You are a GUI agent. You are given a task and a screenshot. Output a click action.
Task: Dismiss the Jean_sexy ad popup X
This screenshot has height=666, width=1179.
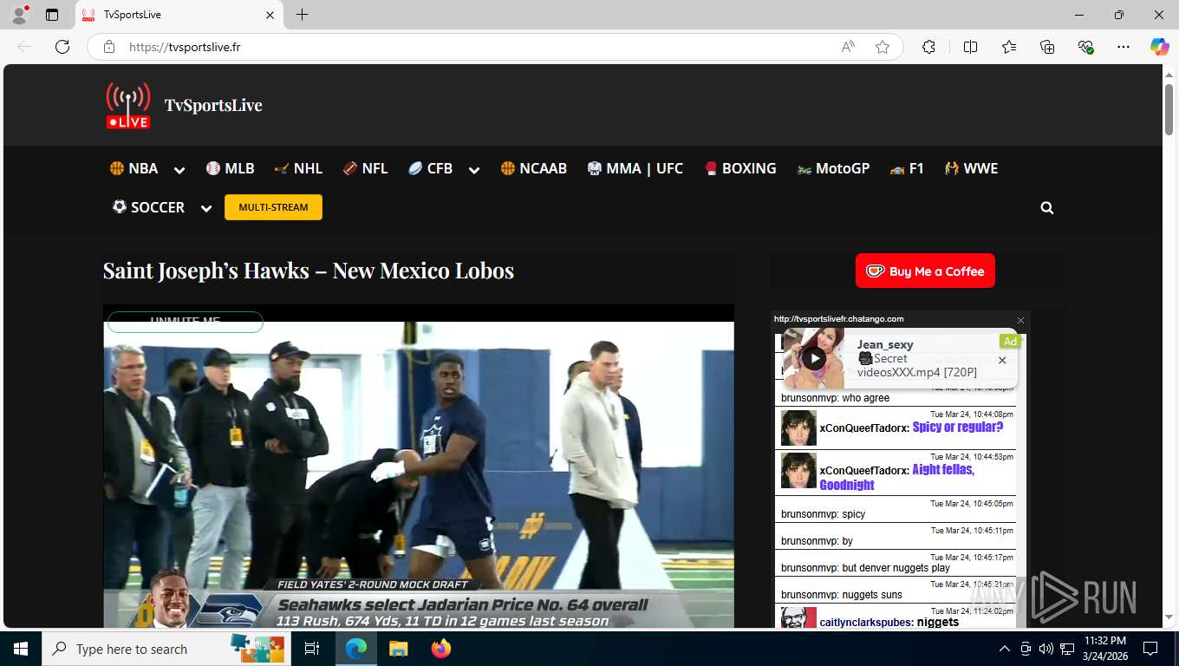tap(1002, 360)
